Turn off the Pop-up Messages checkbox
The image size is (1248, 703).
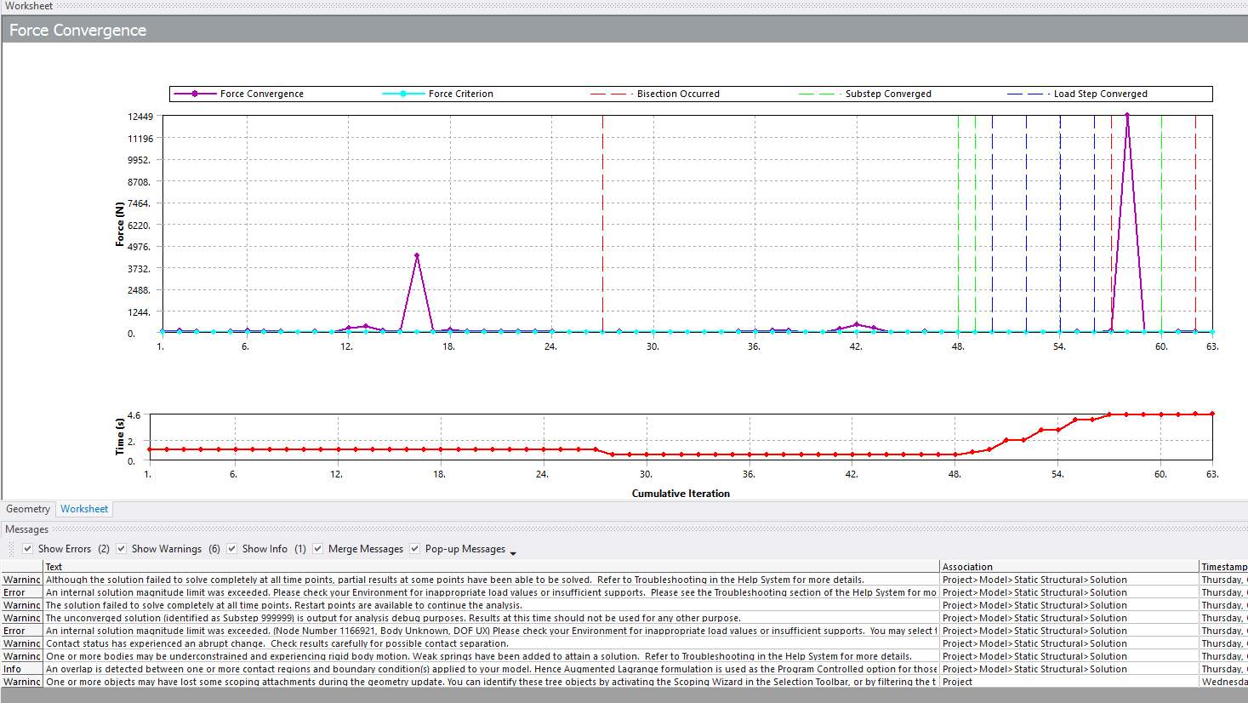coord(415,549)
